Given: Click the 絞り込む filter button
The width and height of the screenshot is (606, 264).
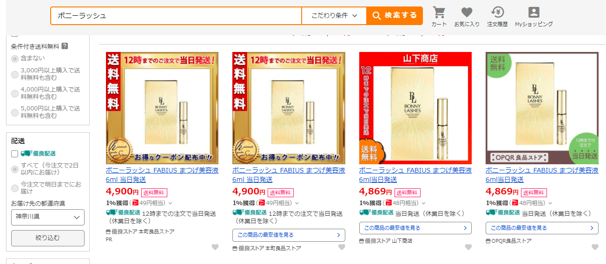Looking at the screenshot, I should click(47, 238).
